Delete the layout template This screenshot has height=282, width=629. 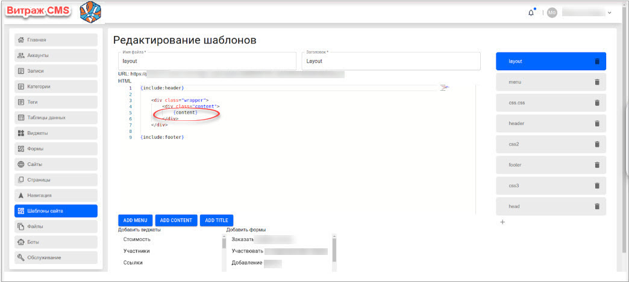tap(597, 61)
